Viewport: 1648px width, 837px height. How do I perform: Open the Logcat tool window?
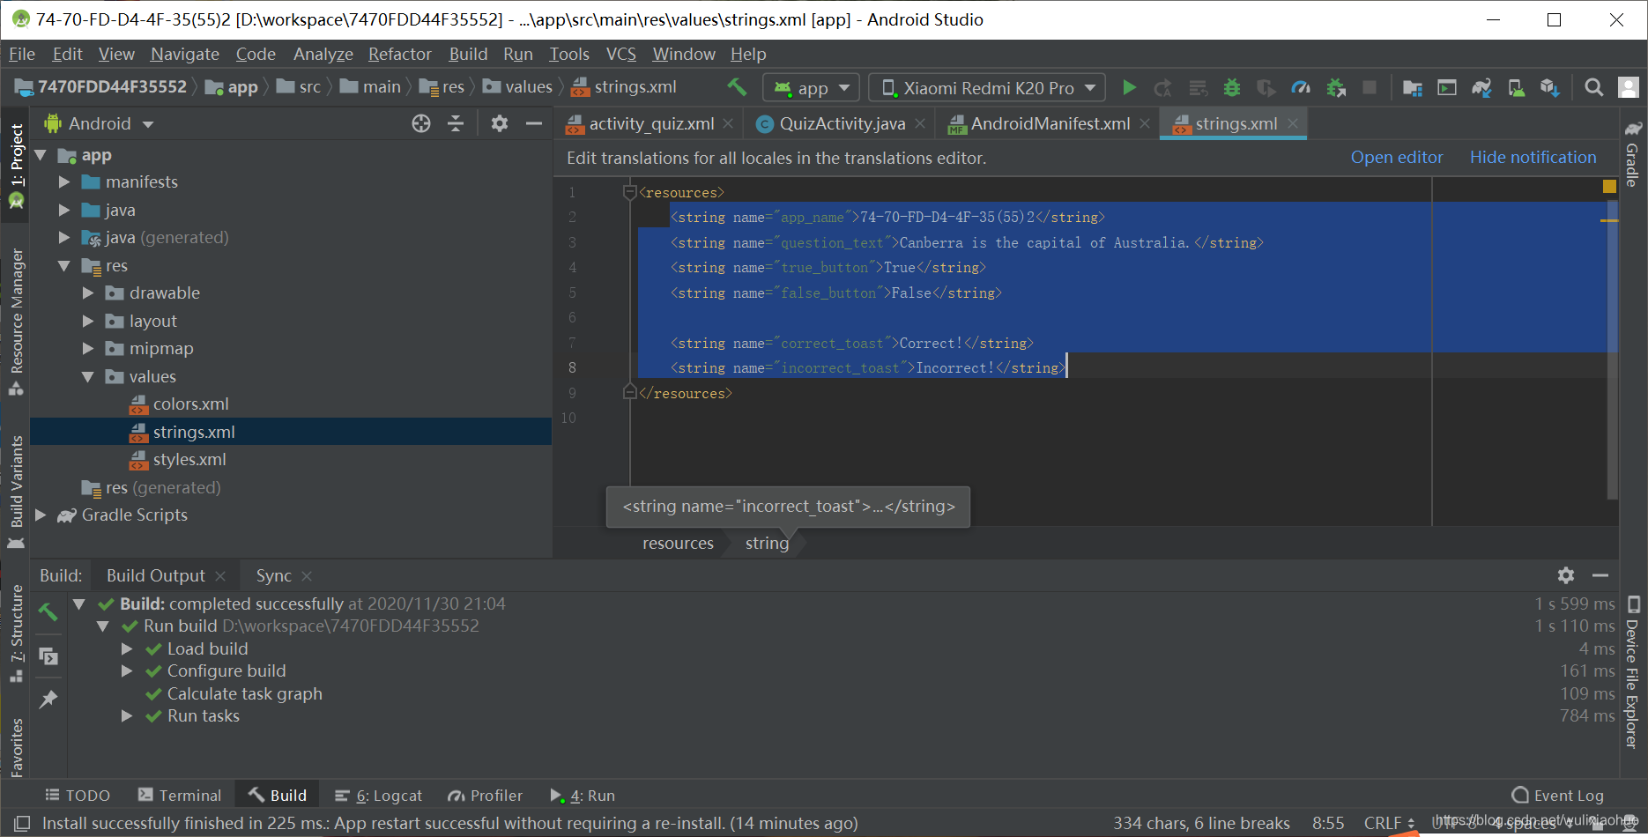pos(379,796)
